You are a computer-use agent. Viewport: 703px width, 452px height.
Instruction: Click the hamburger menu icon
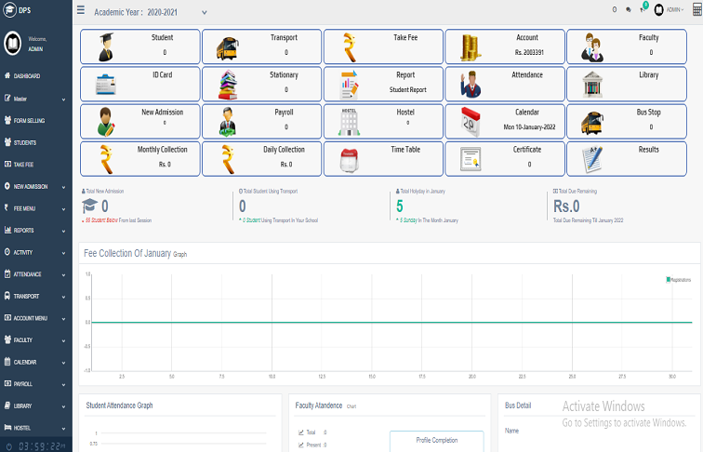81,10
